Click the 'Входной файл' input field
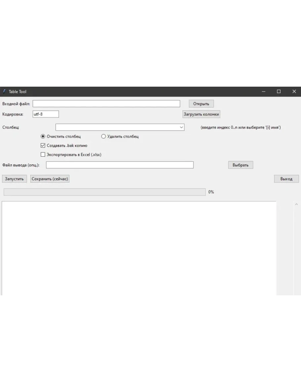The width and height of the screenshot is (301, 382). click(106, 104)
